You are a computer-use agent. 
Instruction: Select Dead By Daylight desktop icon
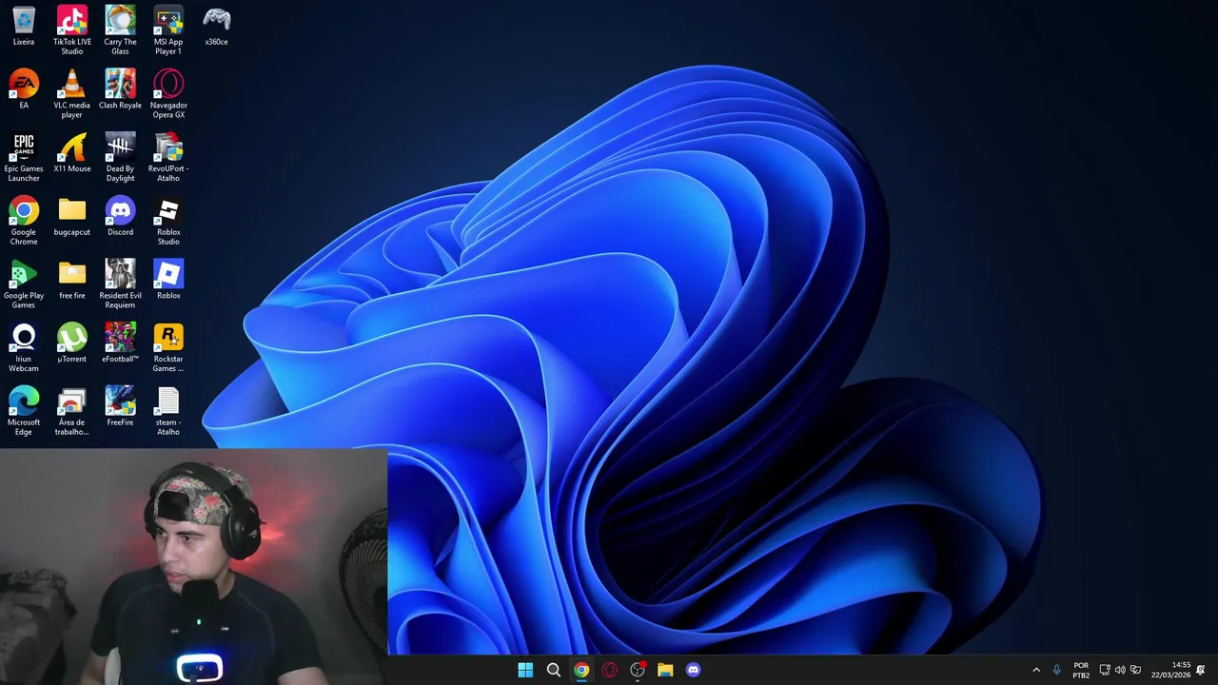[120, 157]
